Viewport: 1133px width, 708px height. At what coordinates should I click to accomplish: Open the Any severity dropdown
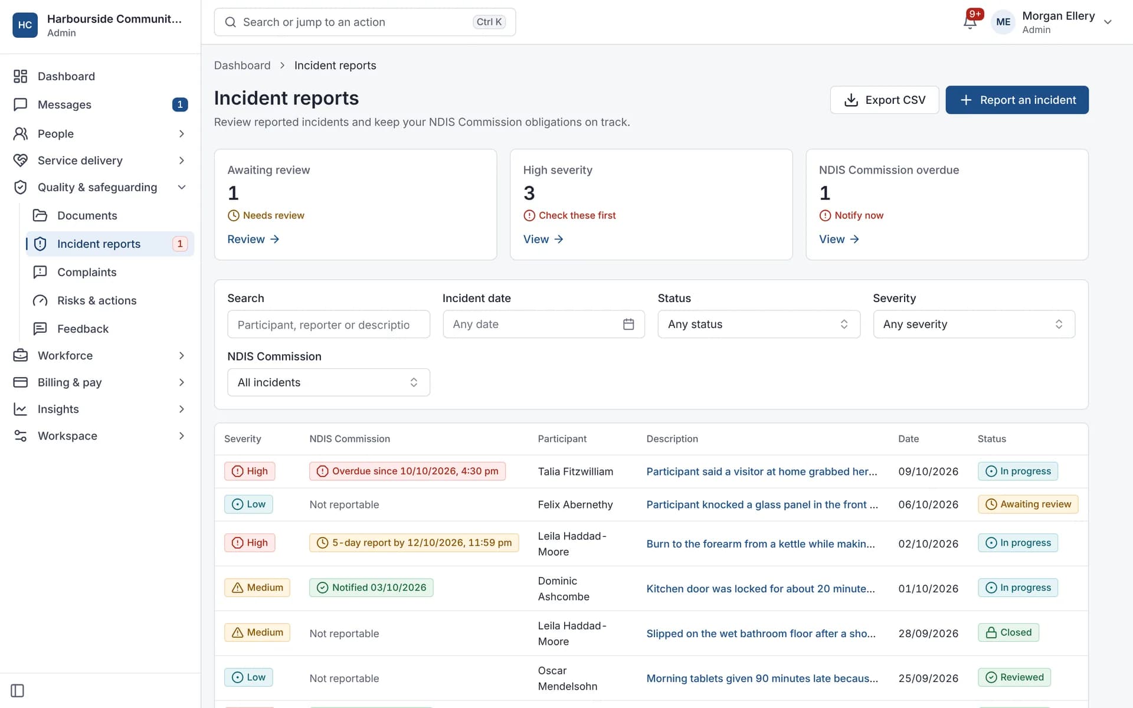(974, 324)
